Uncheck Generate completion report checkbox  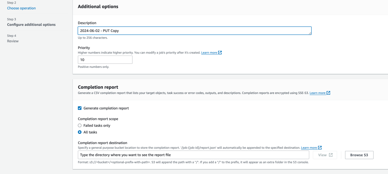pyautogui.click(x=80, y=108)
